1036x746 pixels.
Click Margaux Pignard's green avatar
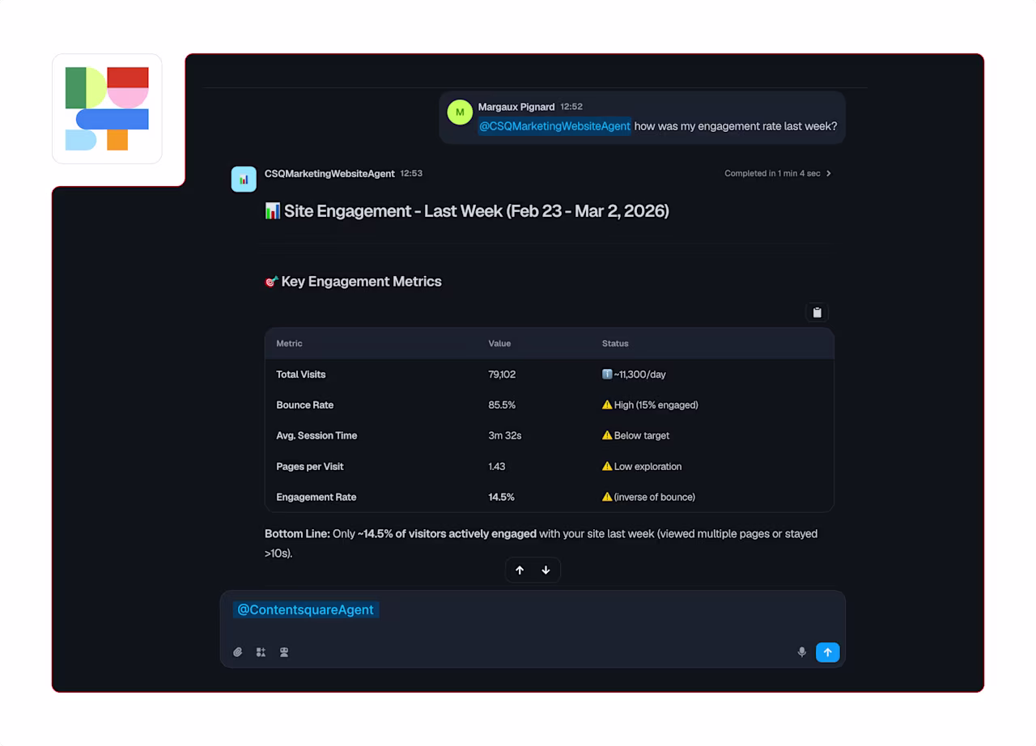click(460, 112)
